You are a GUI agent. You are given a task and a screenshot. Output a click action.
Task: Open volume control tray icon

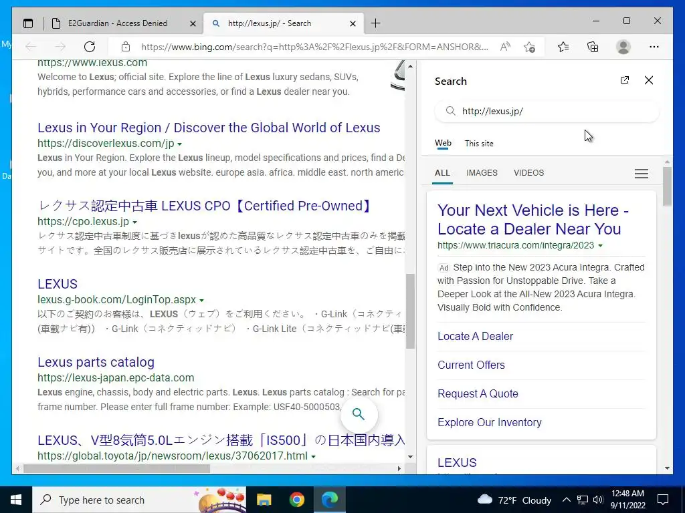[x=599, y=500]
